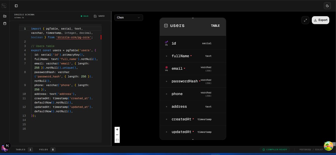Image resolution: width=336 pixels, height=155 pixels.
Task: Select the address field row
Action: [x=193, y=106]
